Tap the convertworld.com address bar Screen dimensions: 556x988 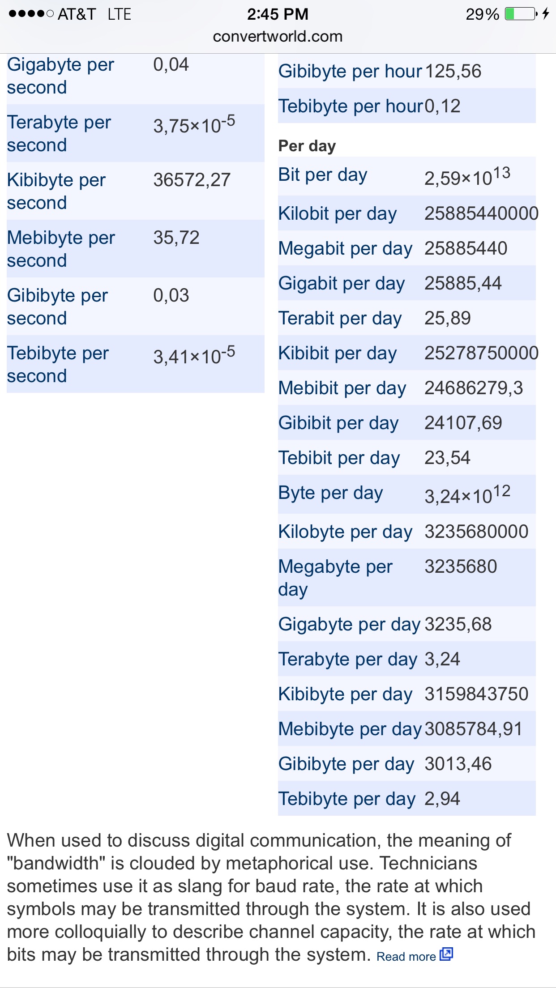tap(278, 36)
